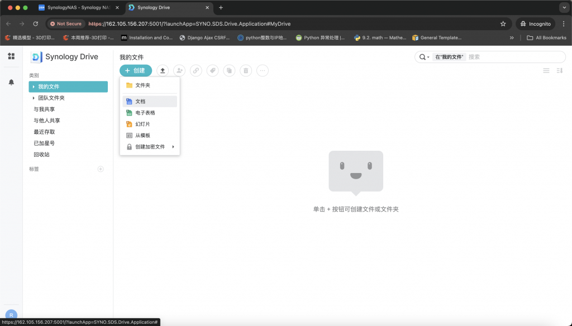Open the notifications bell in left rail
572x326 pixels.
[x=11, y=82]
